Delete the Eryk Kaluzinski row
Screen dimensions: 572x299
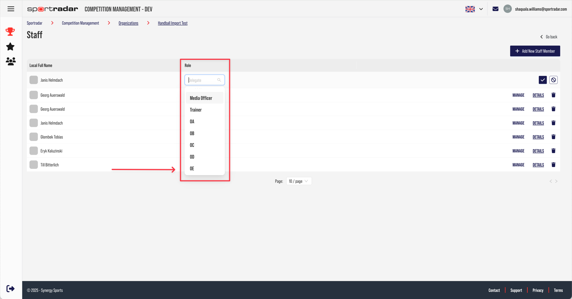click(553, 151)
